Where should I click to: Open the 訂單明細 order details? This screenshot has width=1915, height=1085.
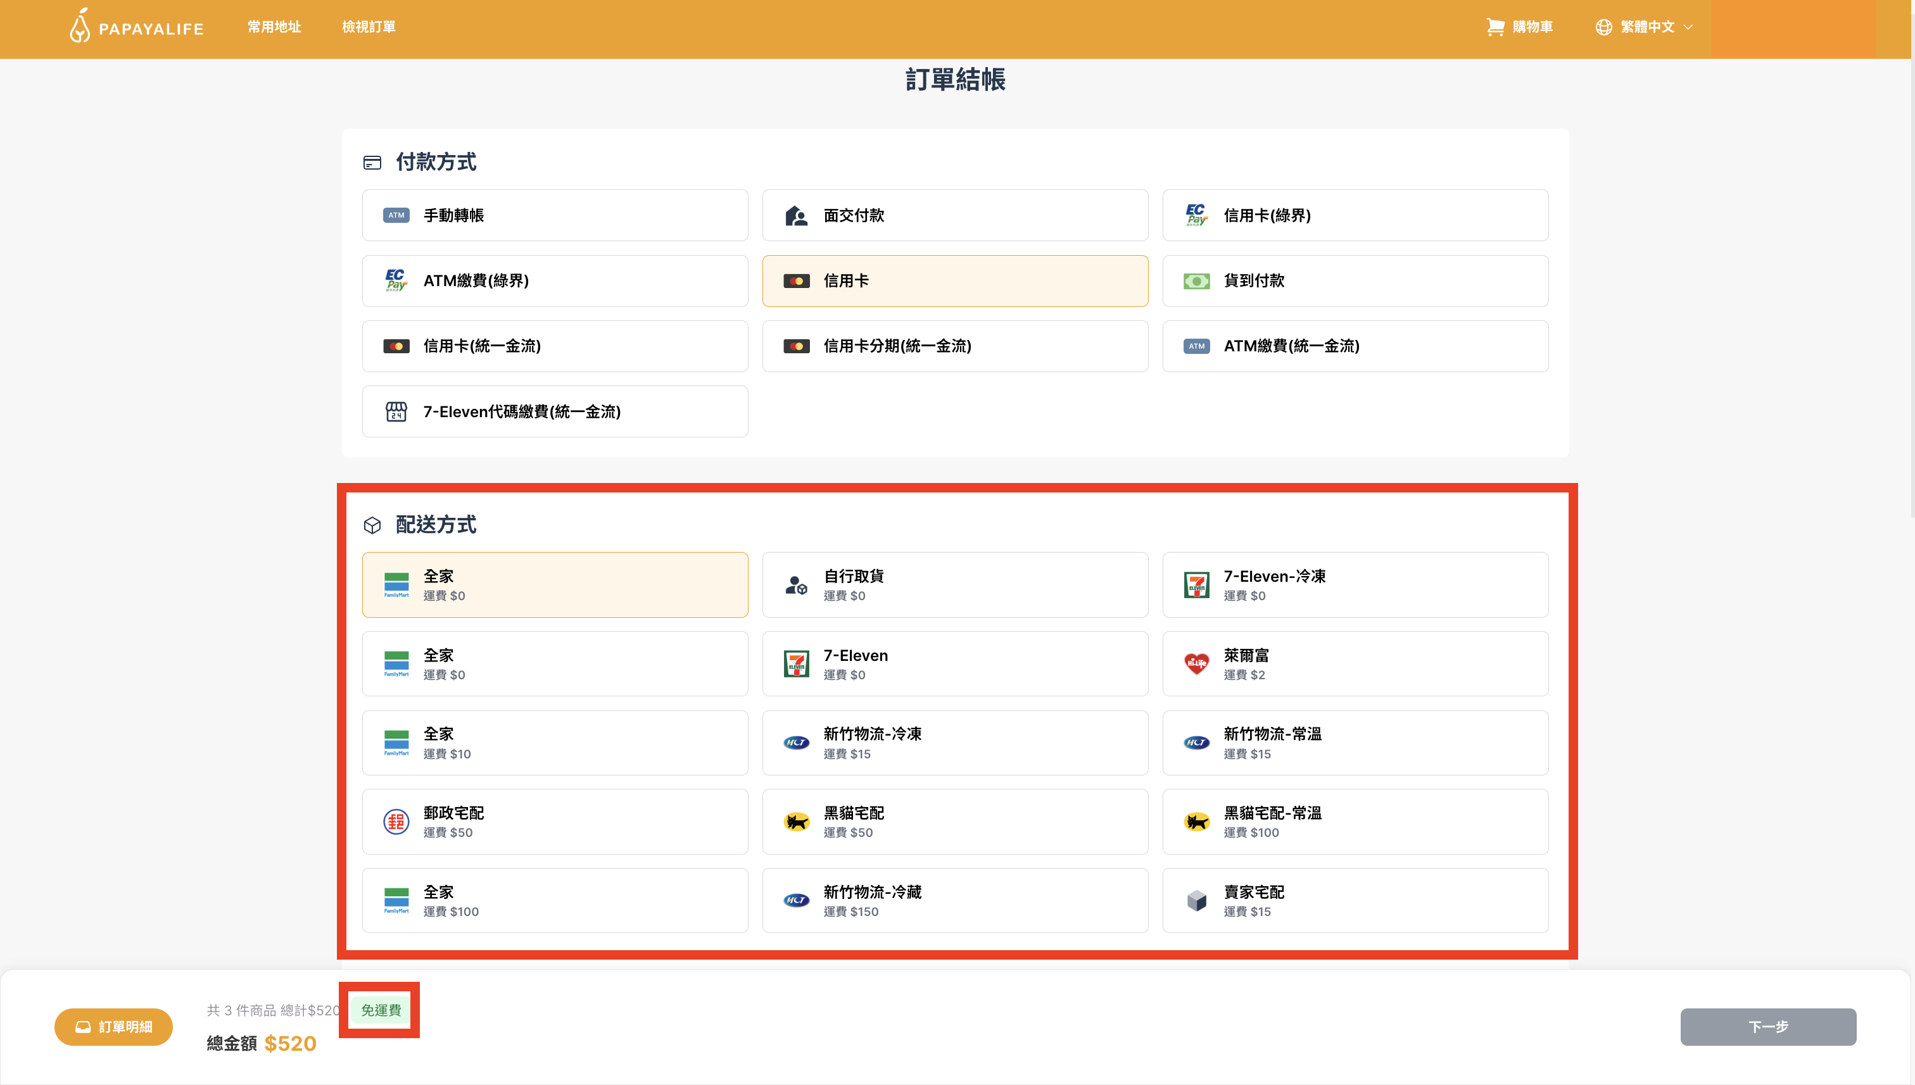tap(113, 1026)
